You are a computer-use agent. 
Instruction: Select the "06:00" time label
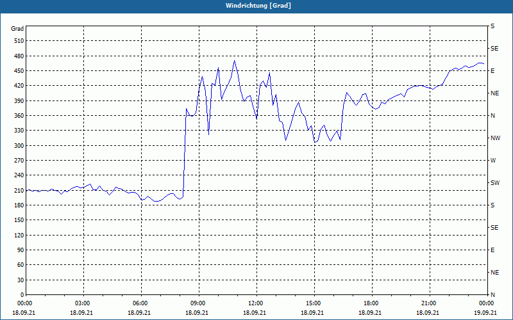point(141,303)
